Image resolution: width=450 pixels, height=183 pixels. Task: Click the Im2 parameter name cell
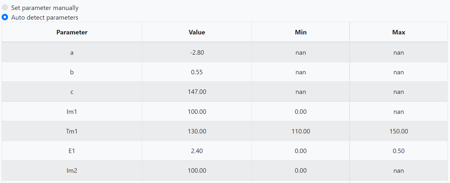tap(72, 170)
